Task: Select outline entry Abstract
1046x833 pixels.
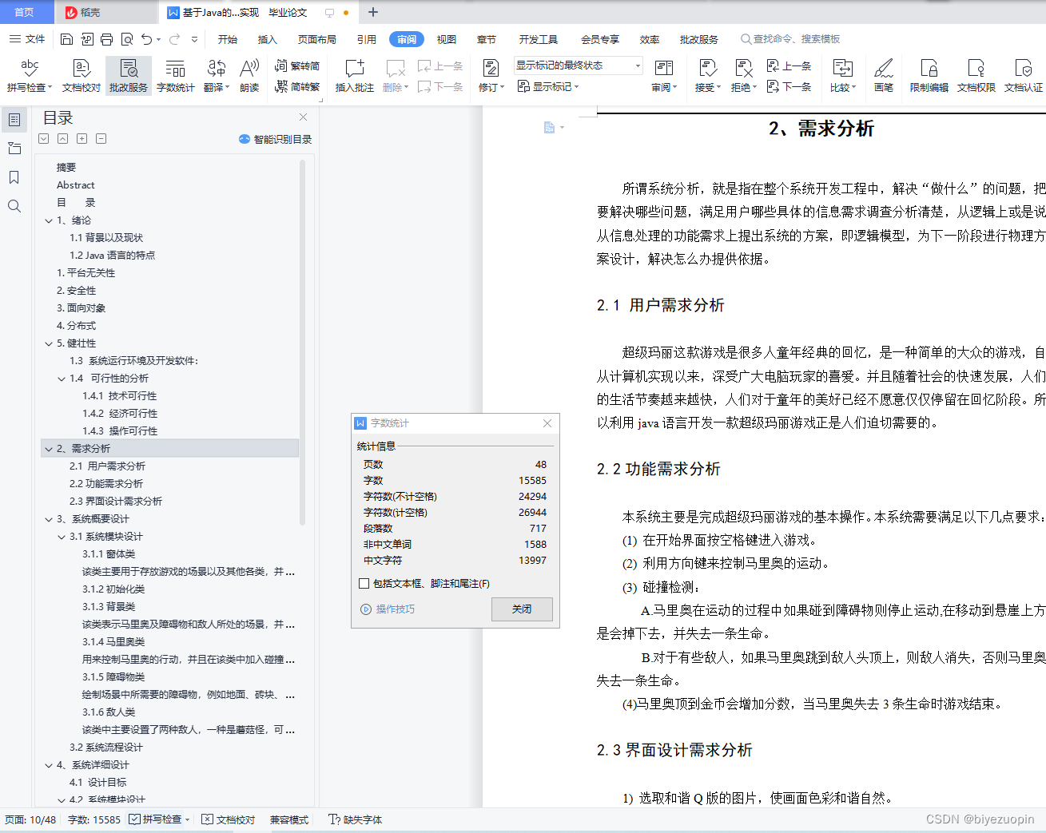Action: coord(75,185)
